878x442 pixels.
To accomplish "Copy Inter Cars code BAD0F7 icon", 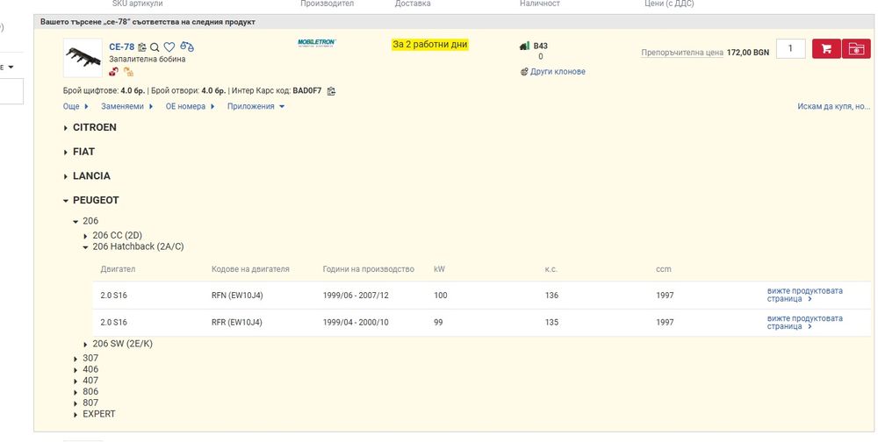I will click(x=332, y=90).
